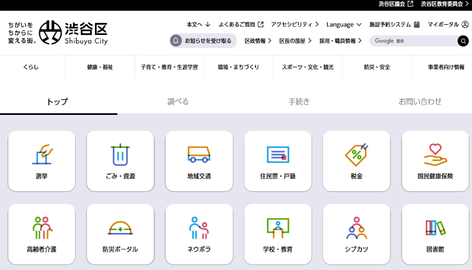Open the 図書館 books icon

click(x=436, y=235)
